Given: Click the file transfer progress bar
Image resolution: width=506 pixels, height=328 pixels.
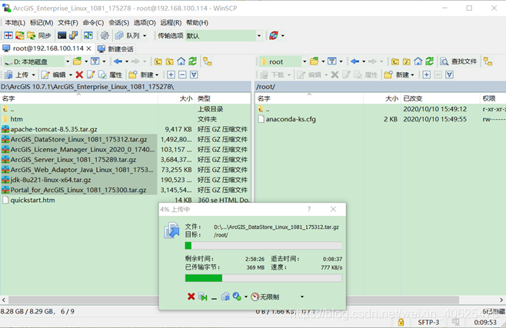Looking at the screenshot, I should 263,246.
